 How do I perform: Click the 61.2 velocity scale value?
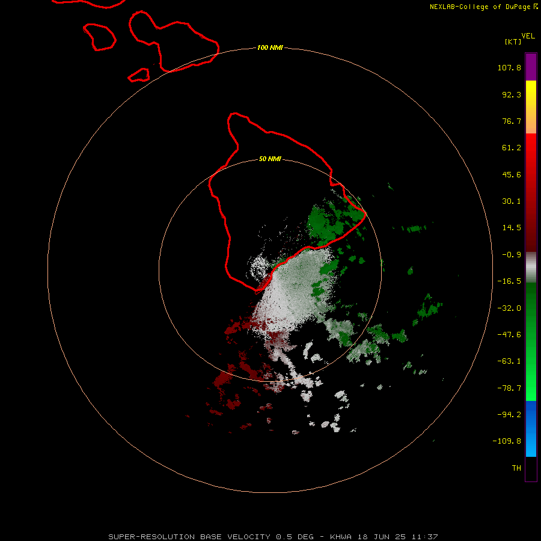point(512,148)
